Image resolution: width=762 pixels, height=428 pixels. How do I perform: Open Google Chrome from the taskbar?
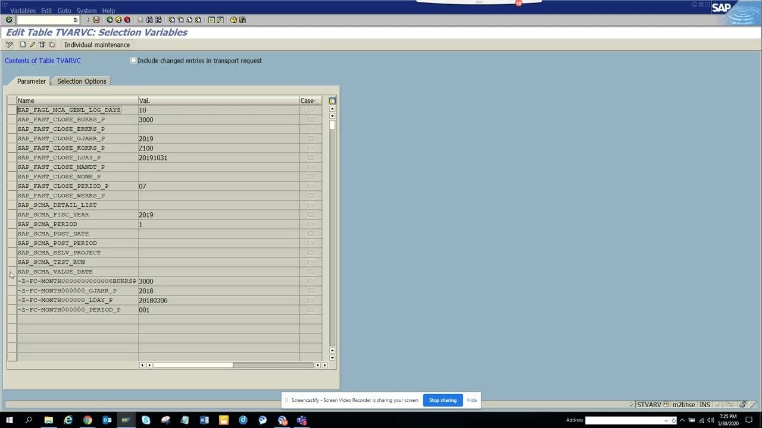click(x=88, y=420)
